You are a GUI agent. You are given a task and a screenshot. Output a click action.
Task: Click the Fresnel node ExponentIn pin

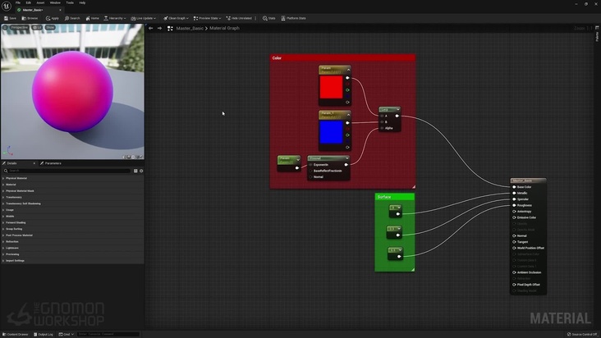point(311,165)
